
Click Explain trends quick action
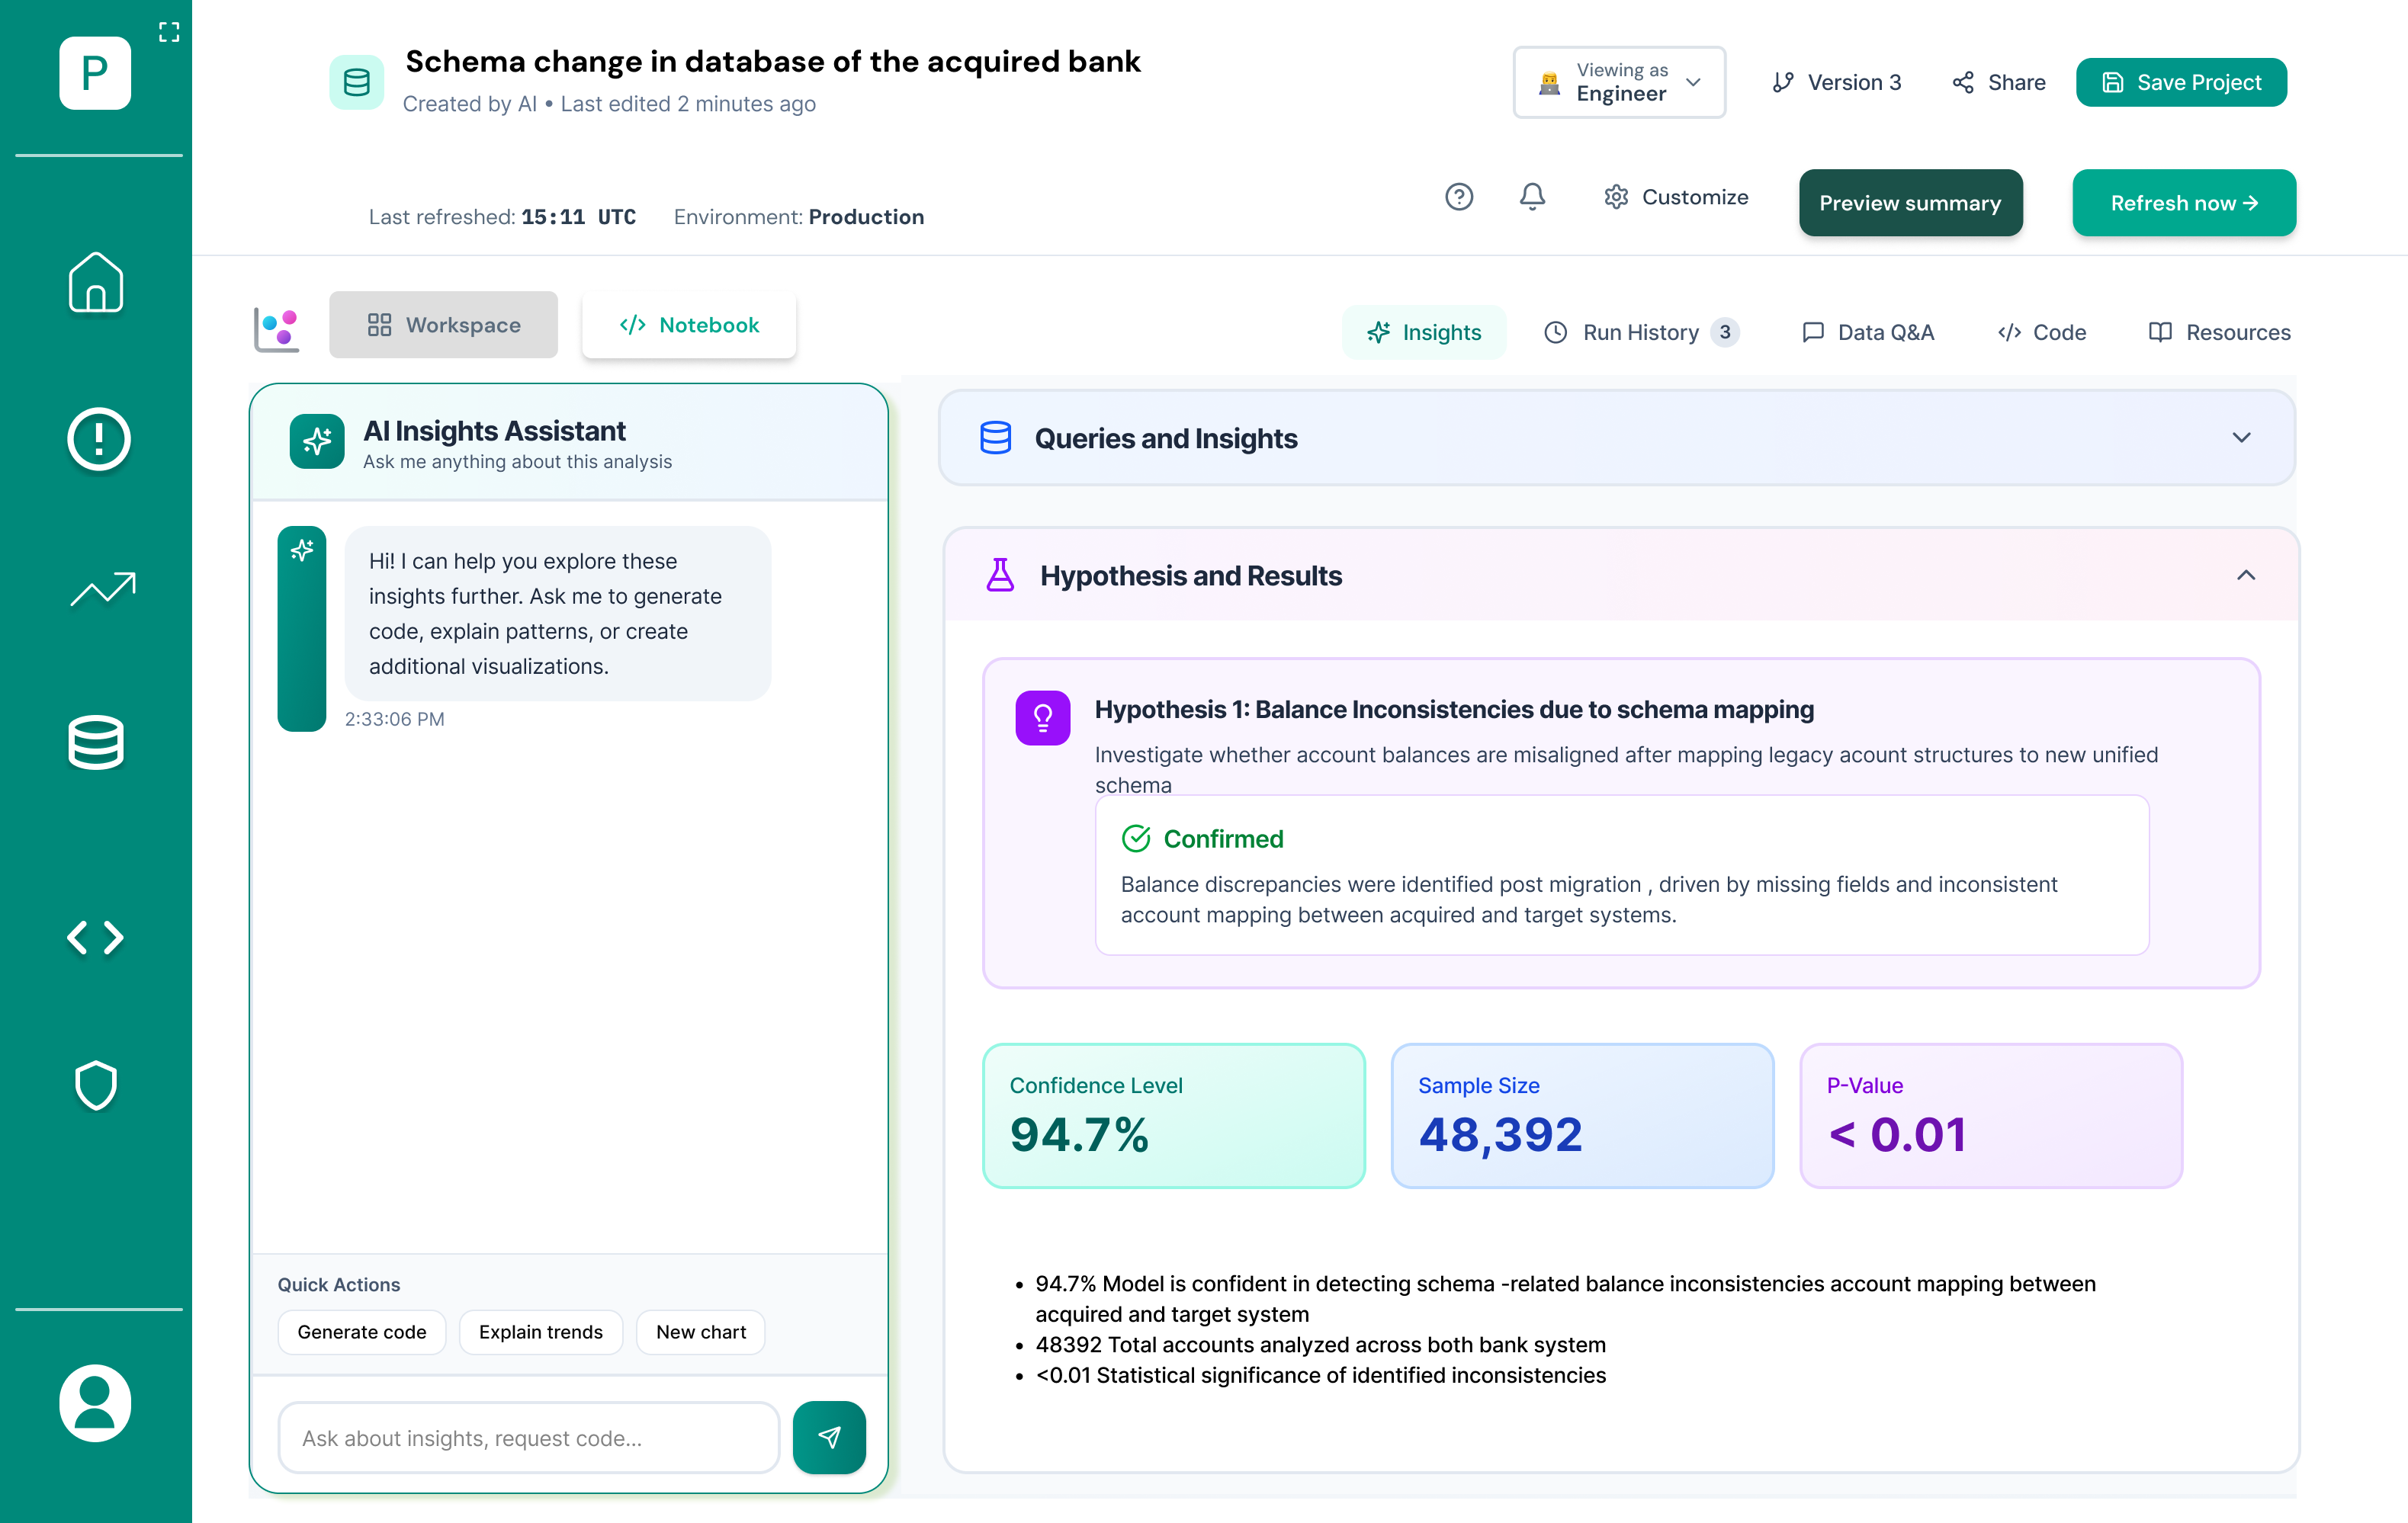[541, 1332]
